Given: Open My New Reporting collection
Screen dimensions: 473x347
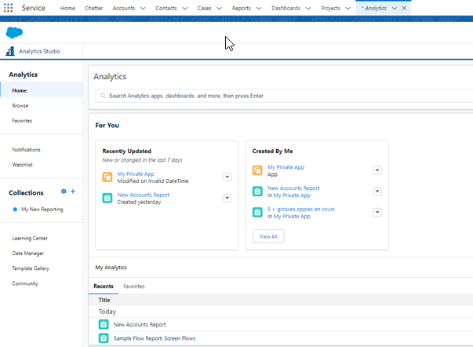Looking at the screenshot, I should click(x=42, y=210).
